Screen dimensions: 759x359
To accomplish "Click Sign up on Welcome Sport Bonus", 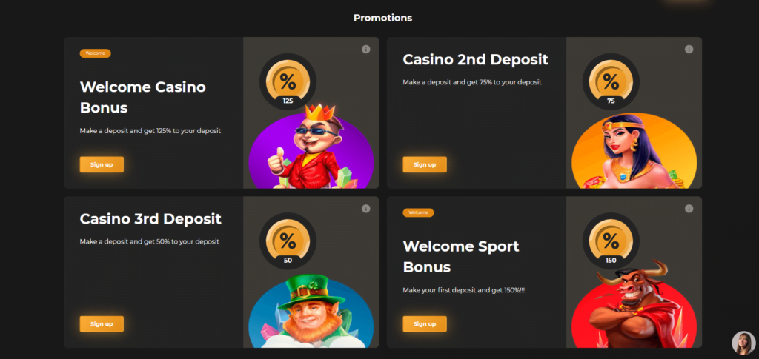I will coord(425,323).
